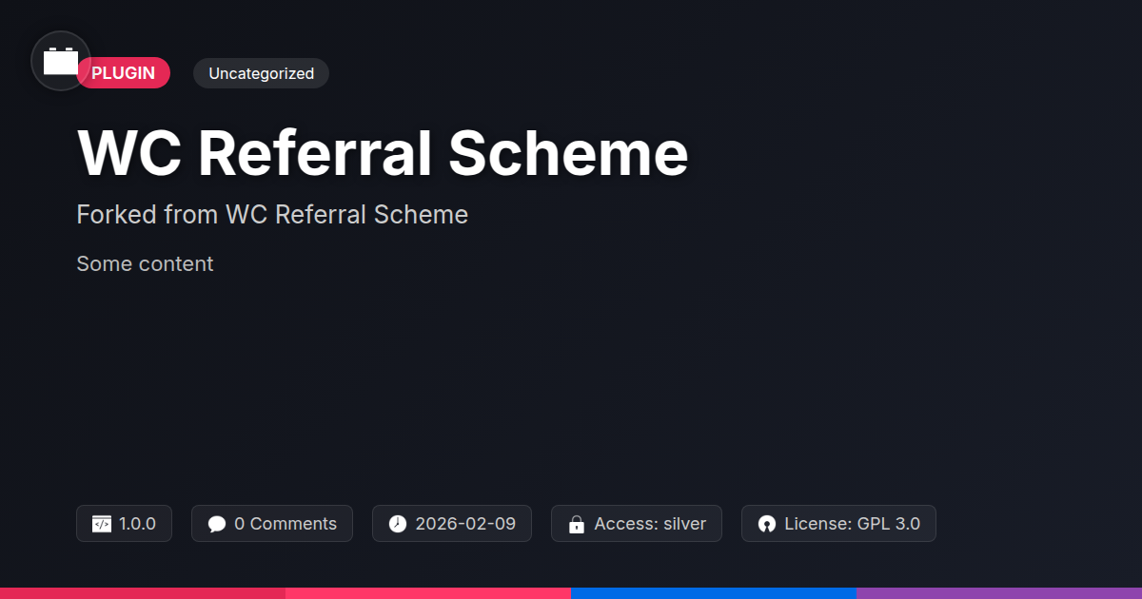This screenshot has height=599, width=1142.
Task: Click the License: GPL 3.0 badge
Action: [x=838, y=524]
